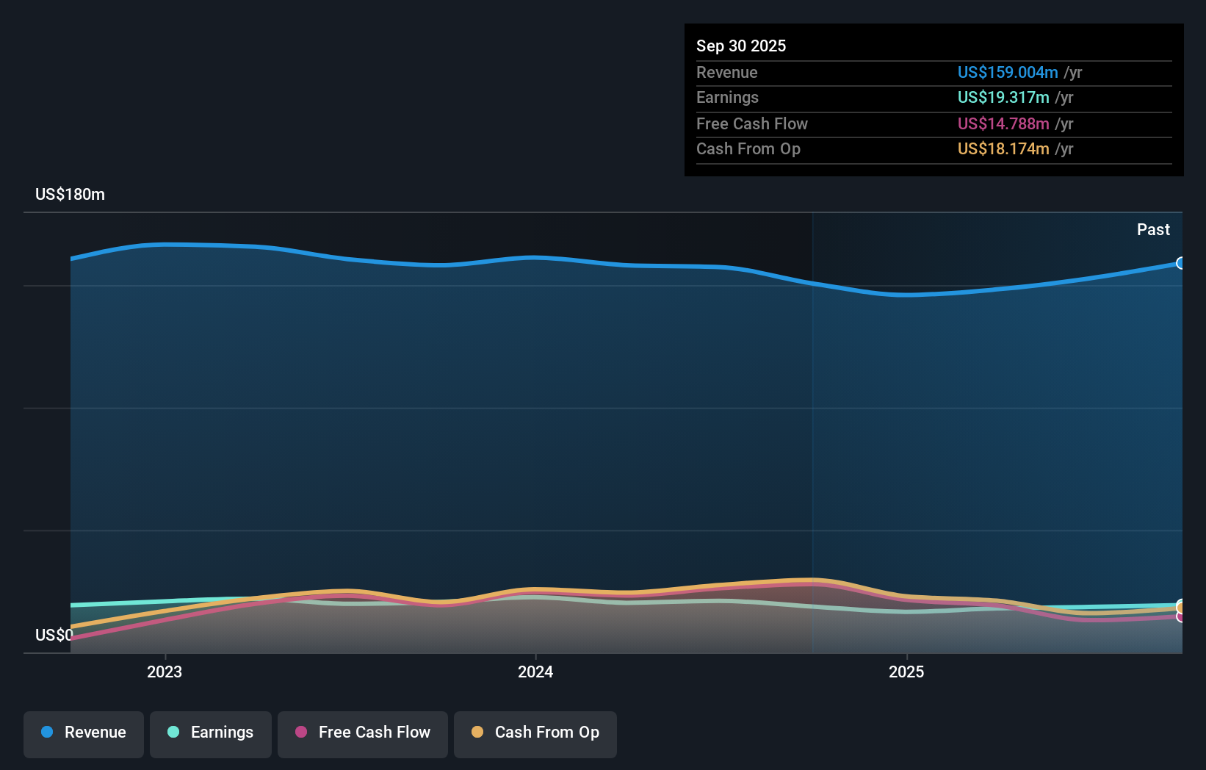This screenshot has height=770, width=1206.
Task: Select the Revenue endpoint marker on the chart
Action: coord(1181,262)
